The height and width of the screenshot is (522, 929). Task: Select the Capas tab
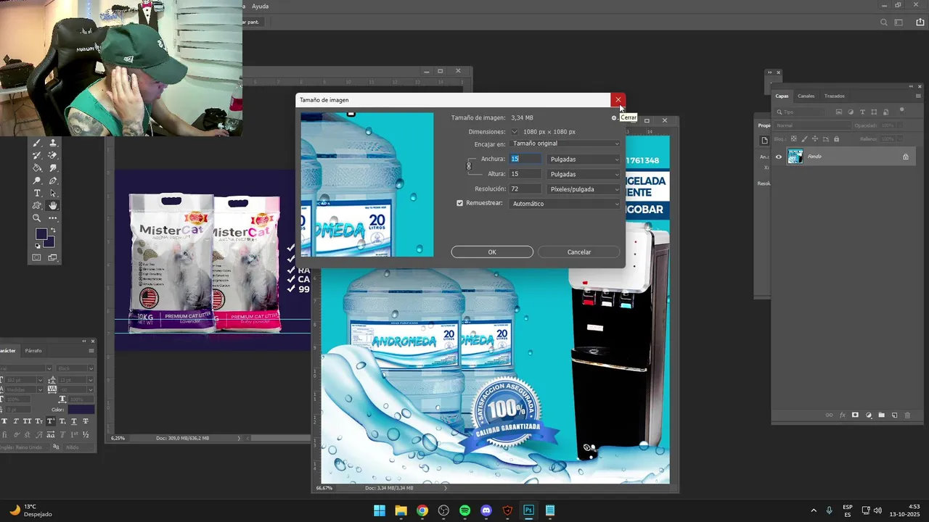(782, 96)
